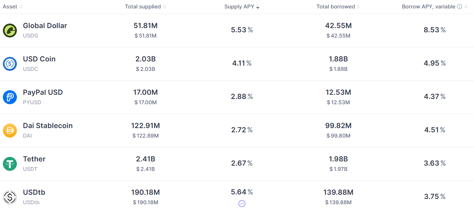This screenshot has width=474, height=213.
Task: Toggle Supply APY sort arrow
Action: tap(258, 7)
